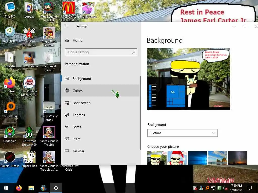Expand the Background Picture dropdown
The width and height of the screenshot is (258, 193).
point(182,133)
